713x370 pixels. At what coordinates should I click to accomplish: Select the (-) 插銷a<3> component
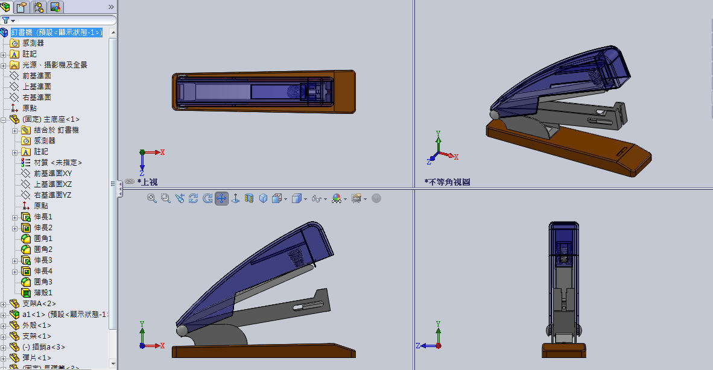[x=43, y=347]
